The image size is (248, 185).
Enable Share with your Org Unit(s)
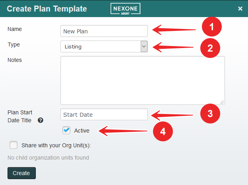14,145
